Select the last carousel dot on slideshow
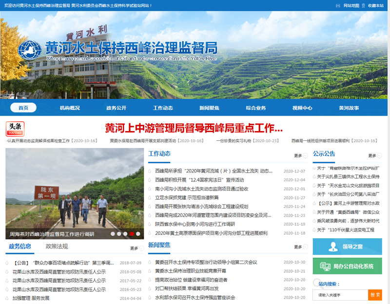The height and width of the screenshot is (304, 390). [138, 234]
